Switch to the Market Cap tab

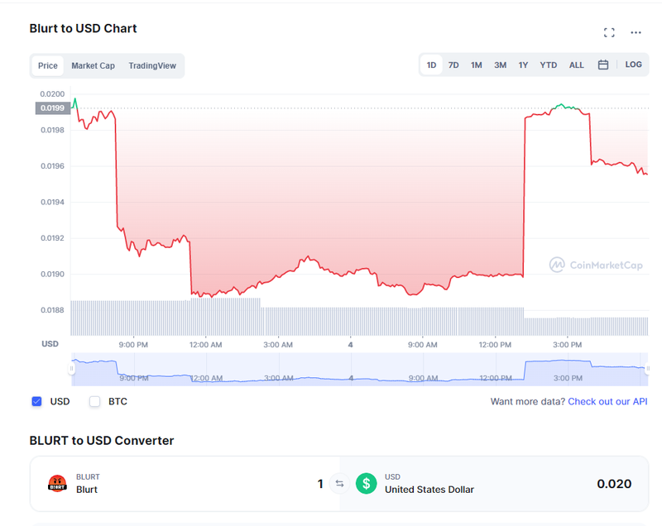(93, 66)
